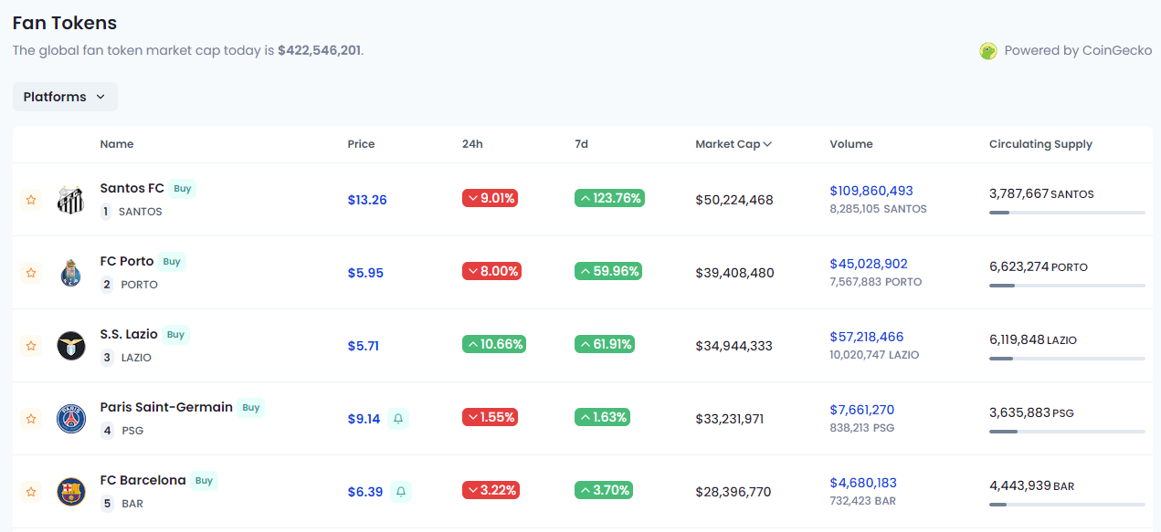Viewport: 1161px width, 532px height.
Task: Click the CoinGecko gecko logo
Action: coord(988,51)
